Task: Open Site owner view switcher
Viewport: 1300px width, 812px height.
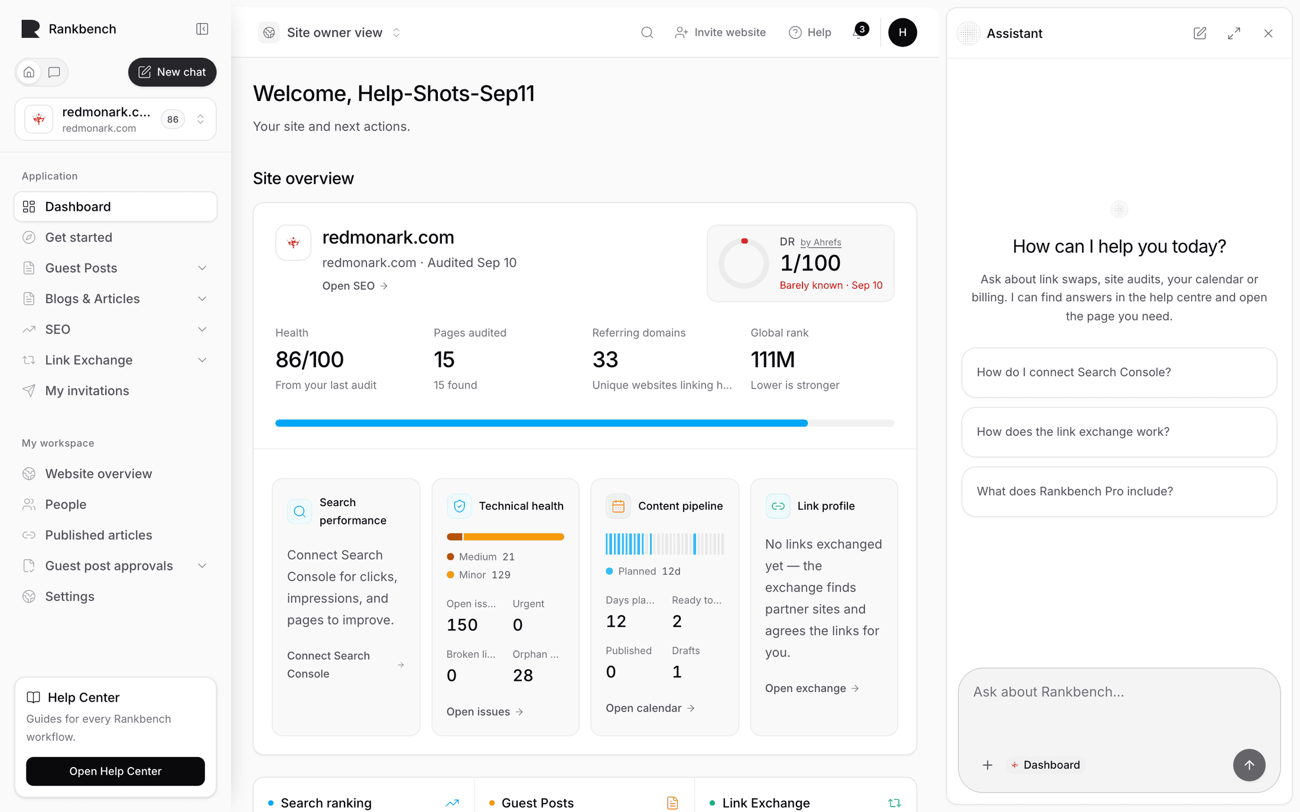Action: tap(330, 32)
